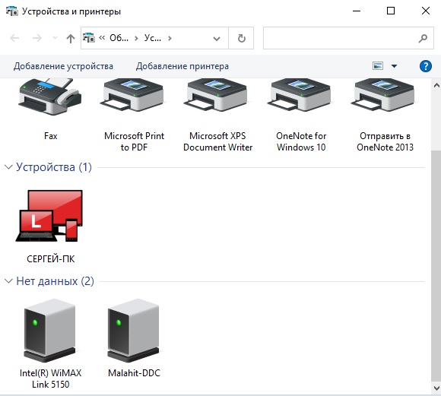Select Intel(R) WiMAX Link 5150 device
This screenshot has height=396, width=441.
50,344
